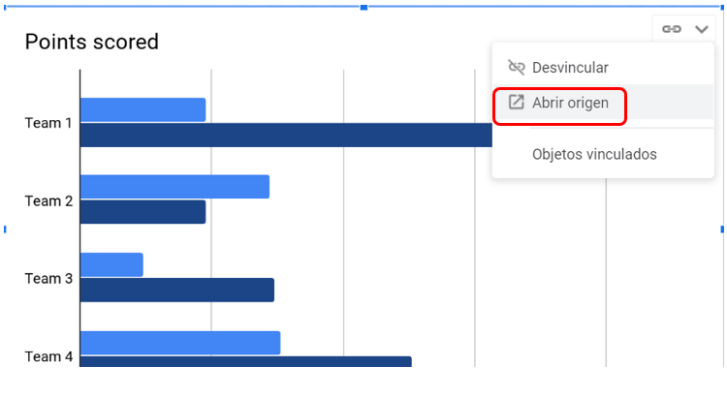727x397 pixels.
Task: Click the unlink icon beside Desvincular
Action: point(517,68)
